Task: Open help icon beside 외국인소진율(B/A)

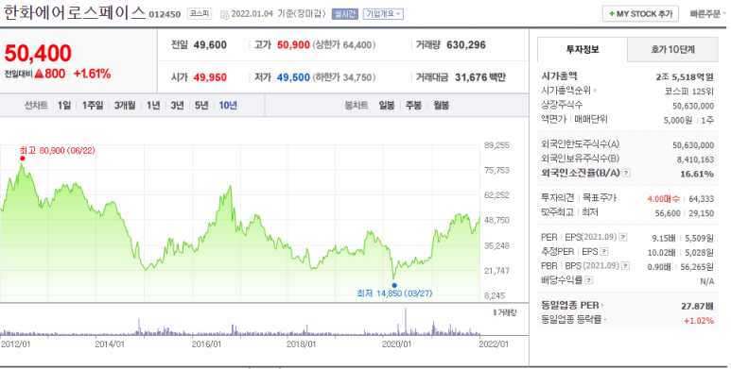Action: tap(626, 173)
